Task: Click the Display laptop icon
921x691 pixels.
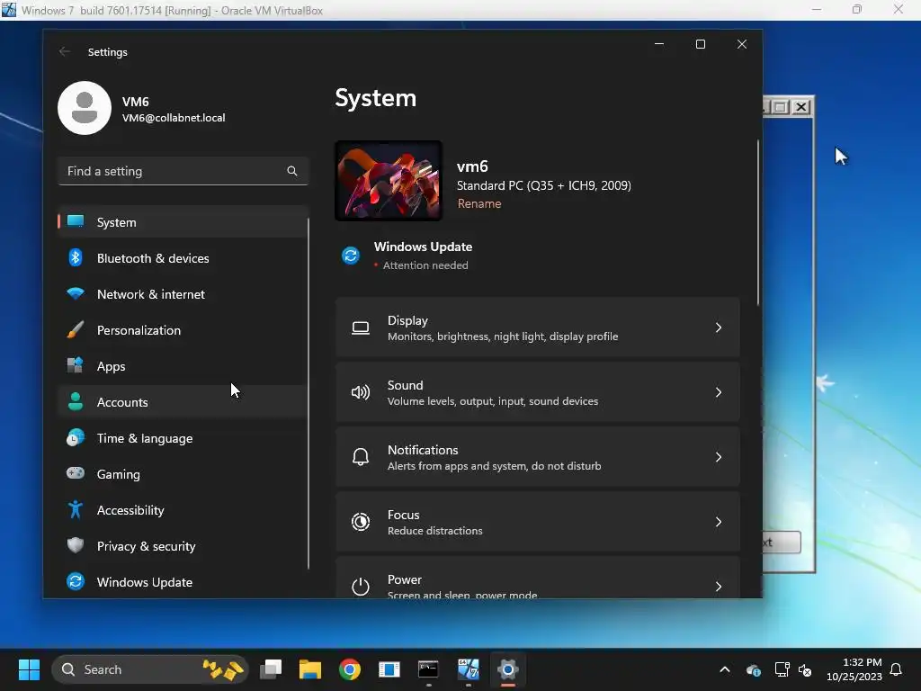Action: pos(360,328)
